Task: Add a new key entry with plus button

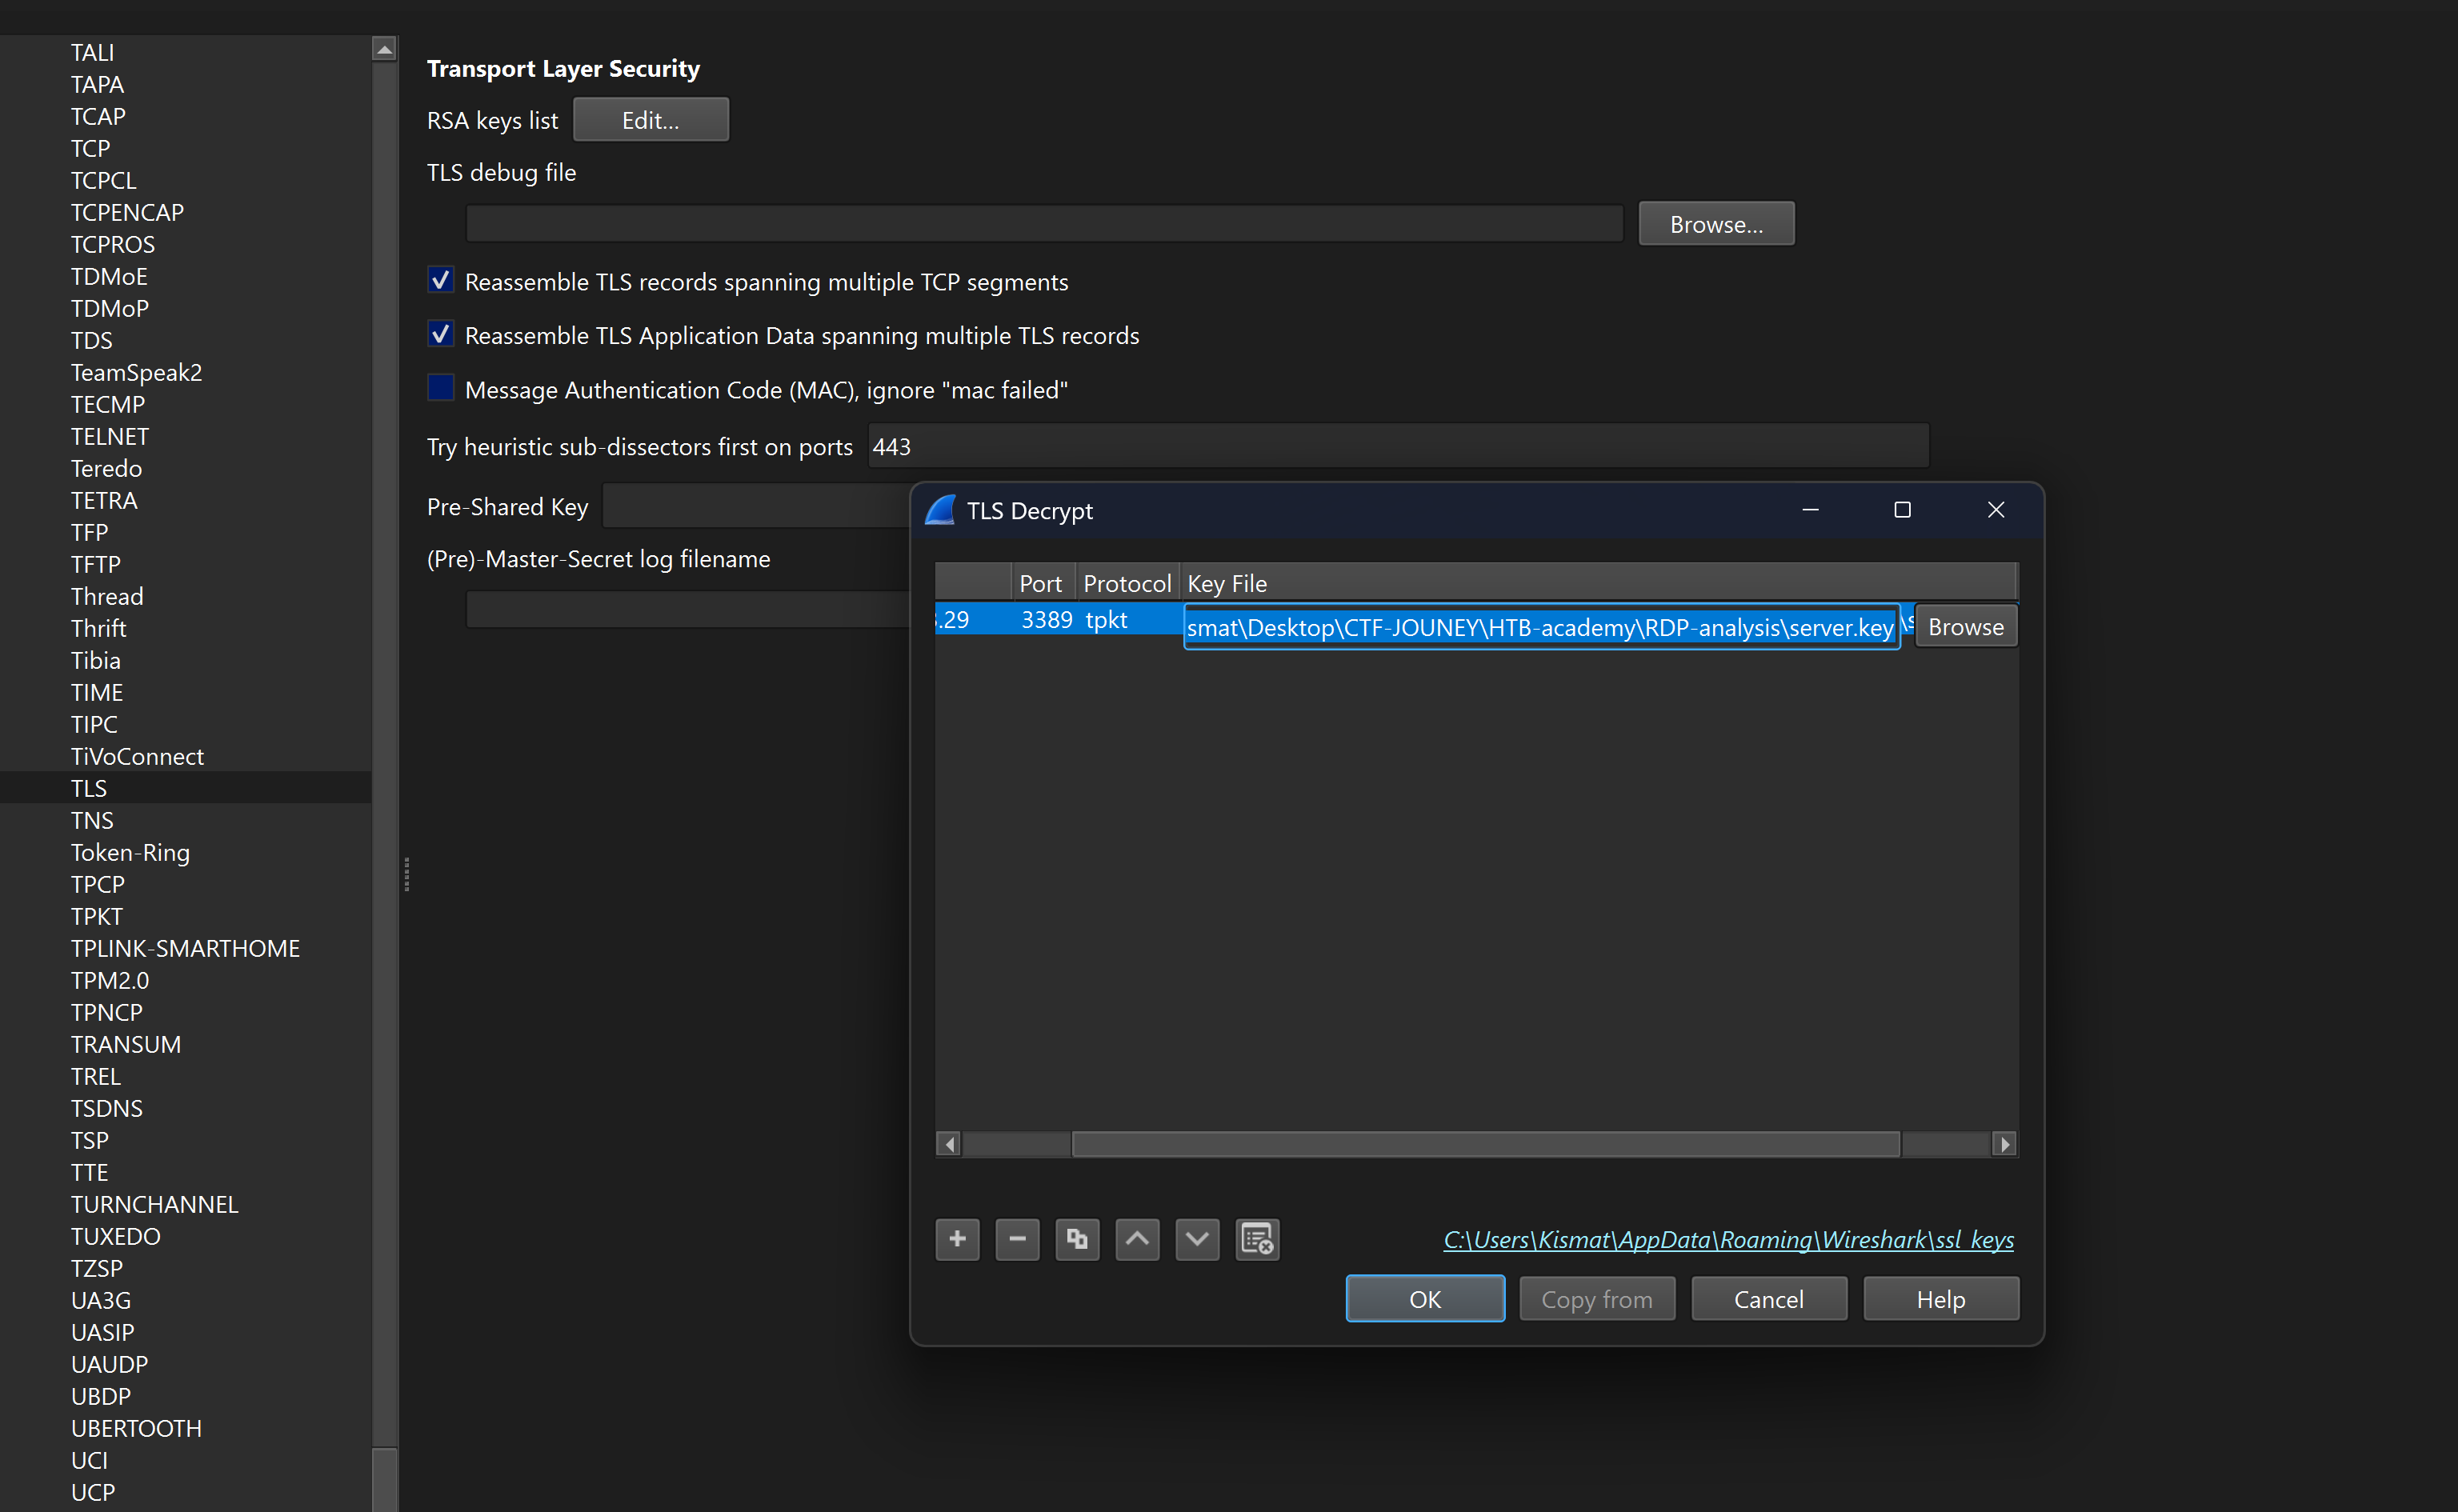Action: click(x=957, y=1239)
